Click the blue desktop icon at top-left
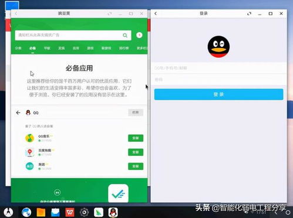The image size is (293, 218). (12, 5)
